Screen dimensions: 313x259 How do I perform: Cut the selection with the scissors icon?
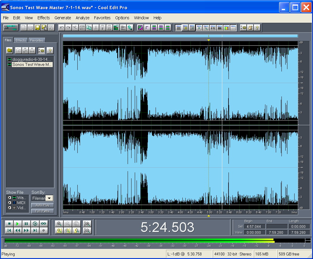point(96,28)
